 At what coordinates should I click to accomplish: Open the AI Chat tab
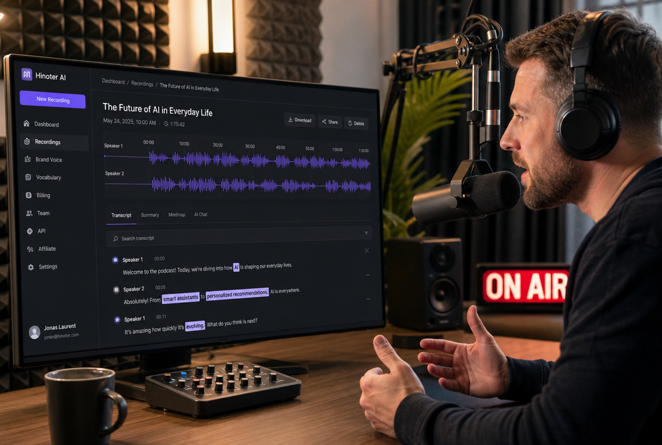(200, 215)
